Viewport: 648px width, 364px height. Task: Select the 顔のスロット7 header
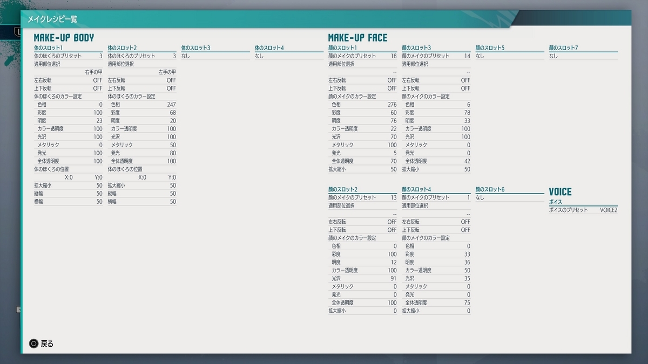pyautogui.click(x=564, y=48)
